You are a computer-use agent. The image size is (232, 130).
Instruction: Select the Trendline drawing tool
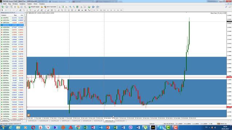17,10
